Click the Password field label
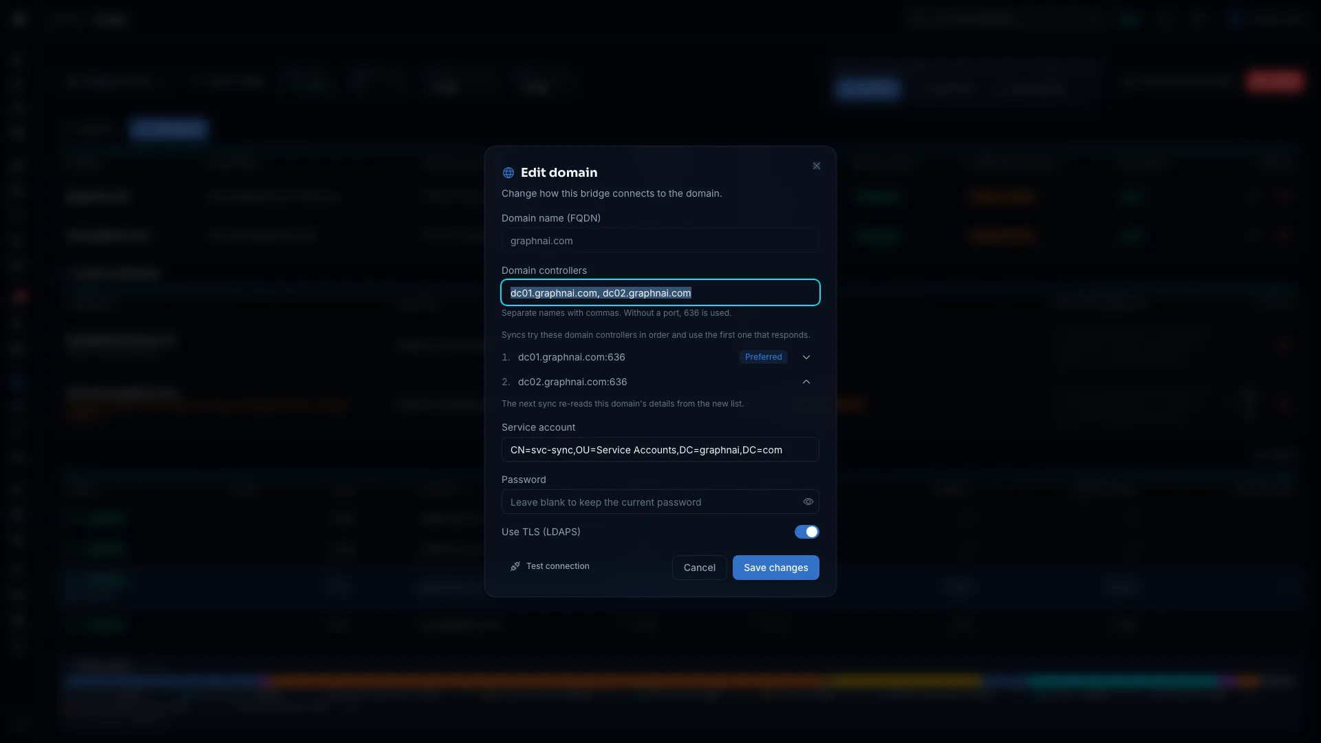This screenshot has height=743, width=1321. pos(524,480)
